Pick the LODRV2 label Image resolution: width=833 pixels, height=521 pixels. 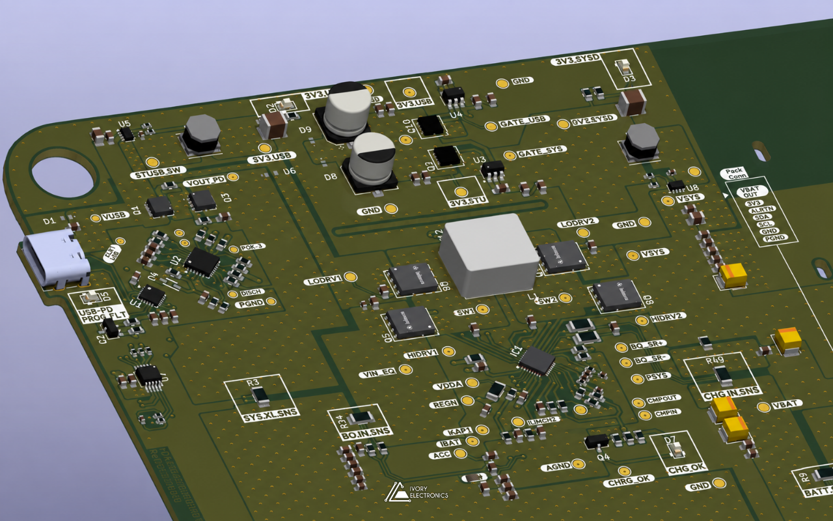[578, 223]
